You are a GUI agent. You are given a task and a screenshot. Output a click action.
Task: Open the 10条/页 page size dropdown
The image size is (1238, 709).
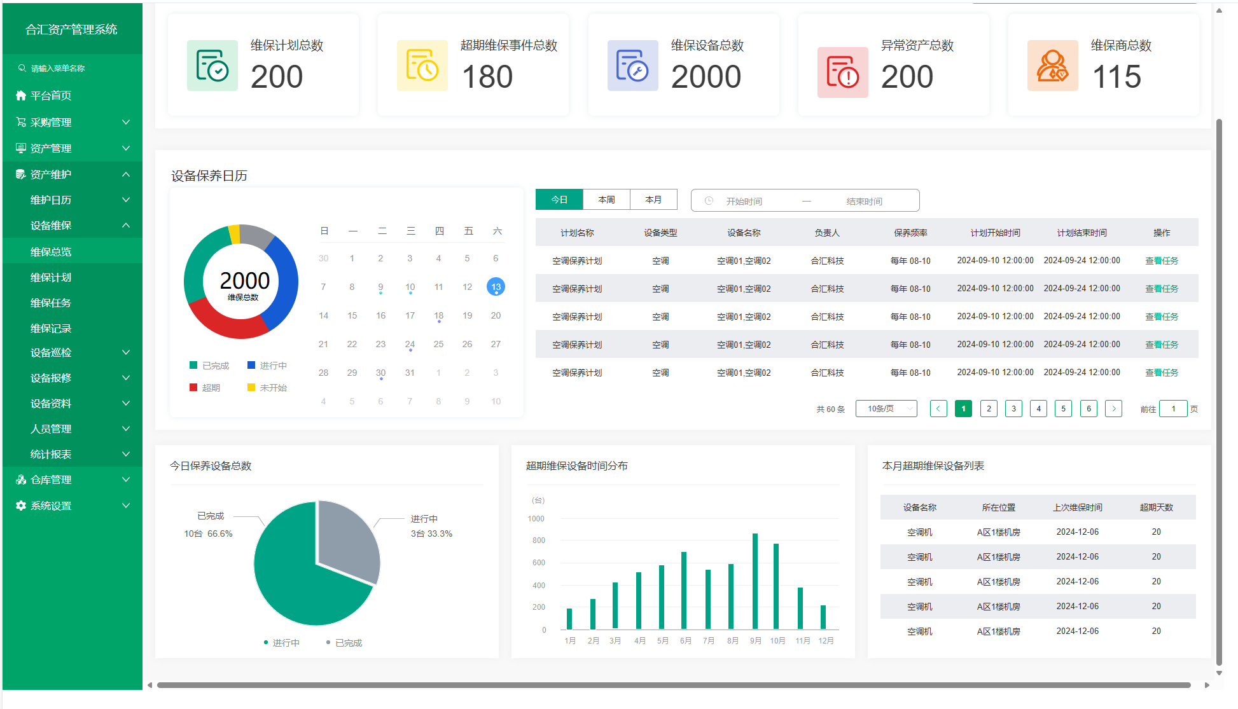886,409
